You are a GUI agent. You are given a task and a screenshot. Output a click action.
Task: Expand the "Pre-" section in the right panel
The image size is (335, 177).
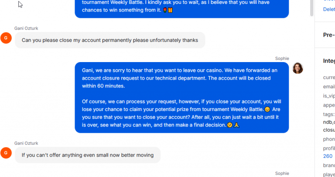329,35
